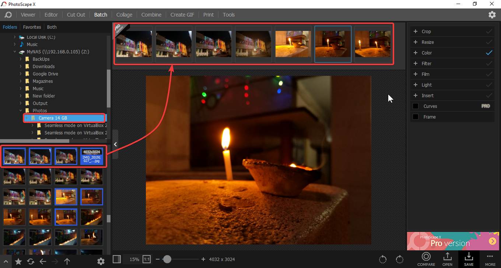Viewport: 501px width, 268px height.
Task: Expand the Crop section
Action: tap(416, 31)
